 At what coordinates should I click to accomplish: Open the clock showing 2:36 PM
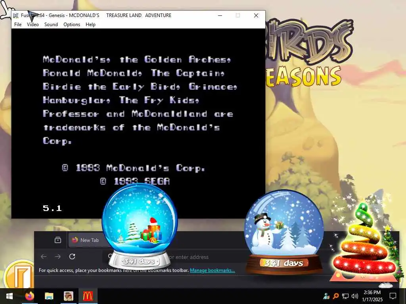point(372,296)
